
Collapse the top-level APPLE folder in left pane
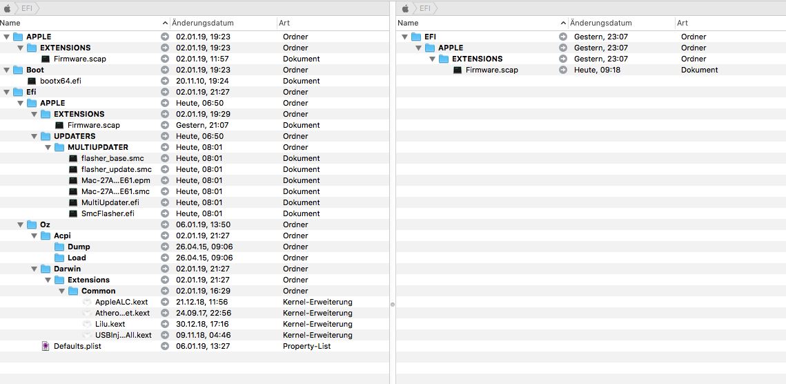point(6,37)
